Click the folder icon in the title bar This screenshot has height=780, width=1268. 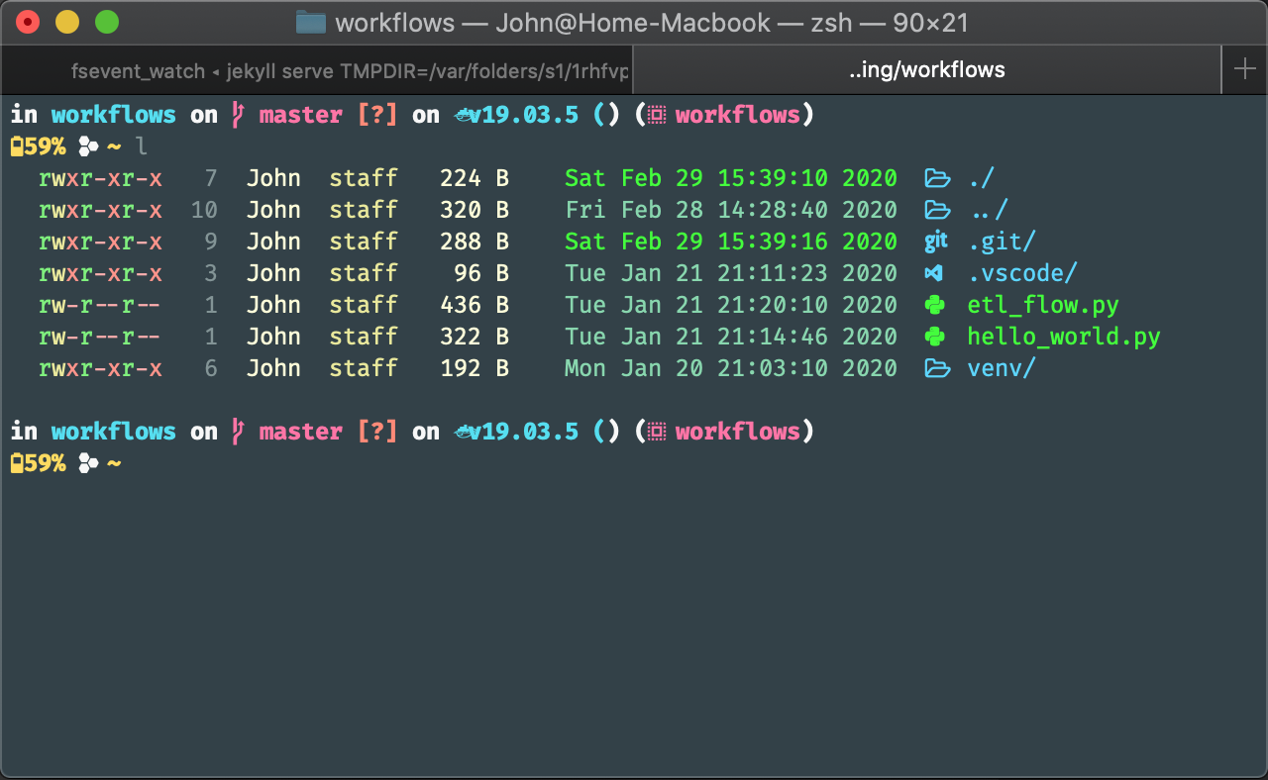(310, 23)
